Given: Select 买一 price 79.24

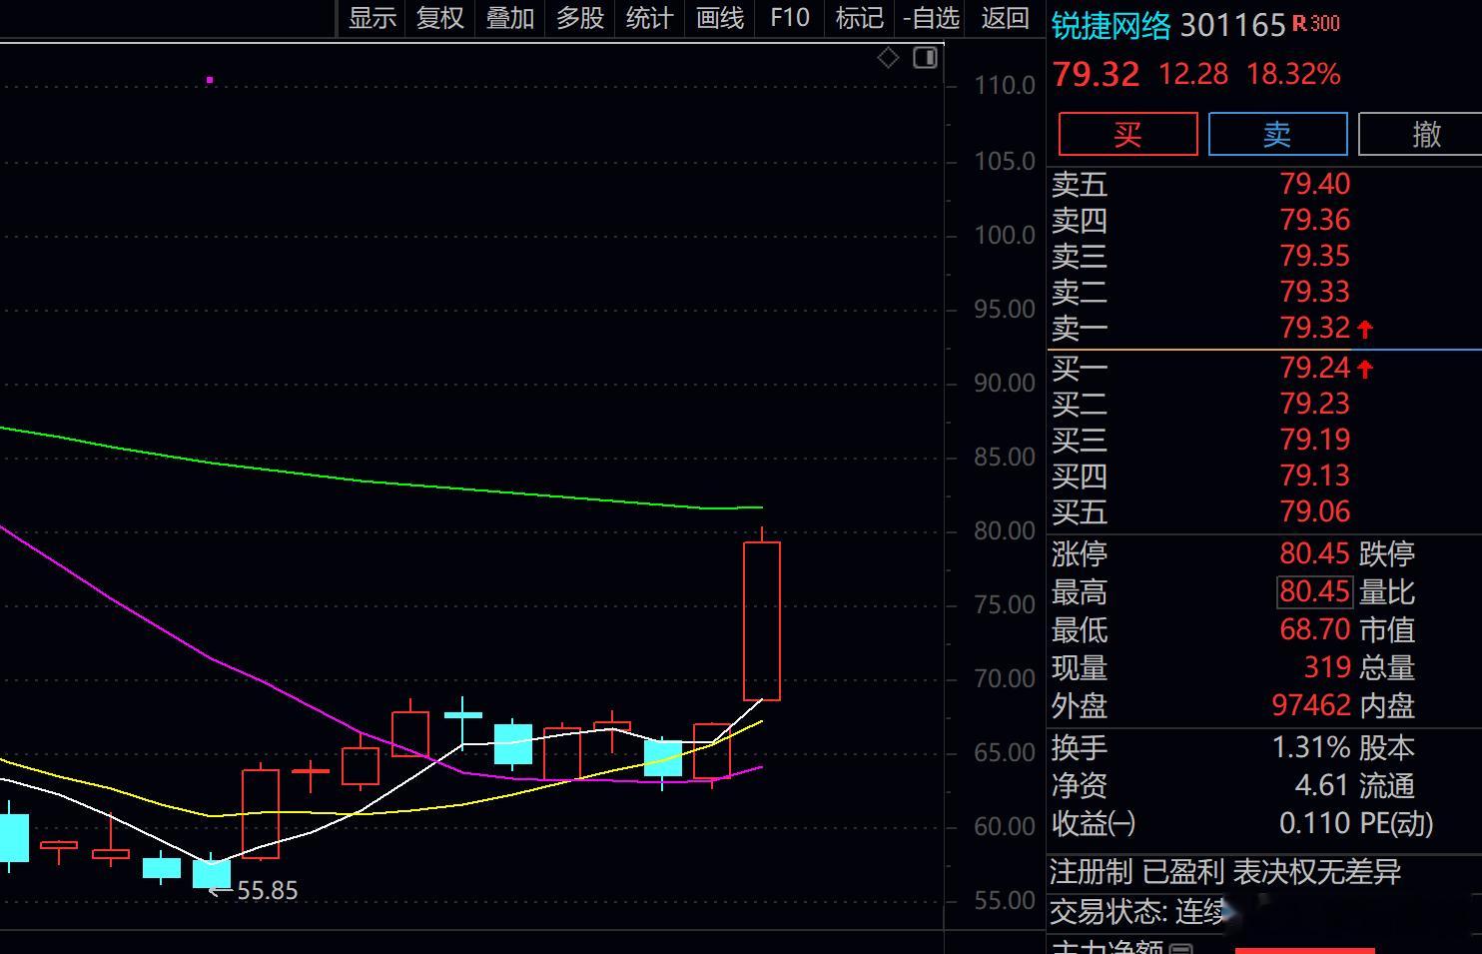Looking at the screenshot, I should 1315,368.
